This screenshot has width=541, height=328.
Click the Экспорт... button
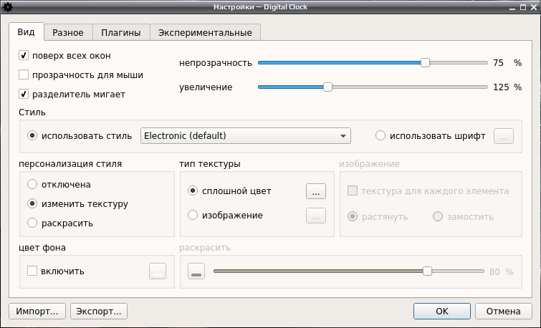pos(99,311)
